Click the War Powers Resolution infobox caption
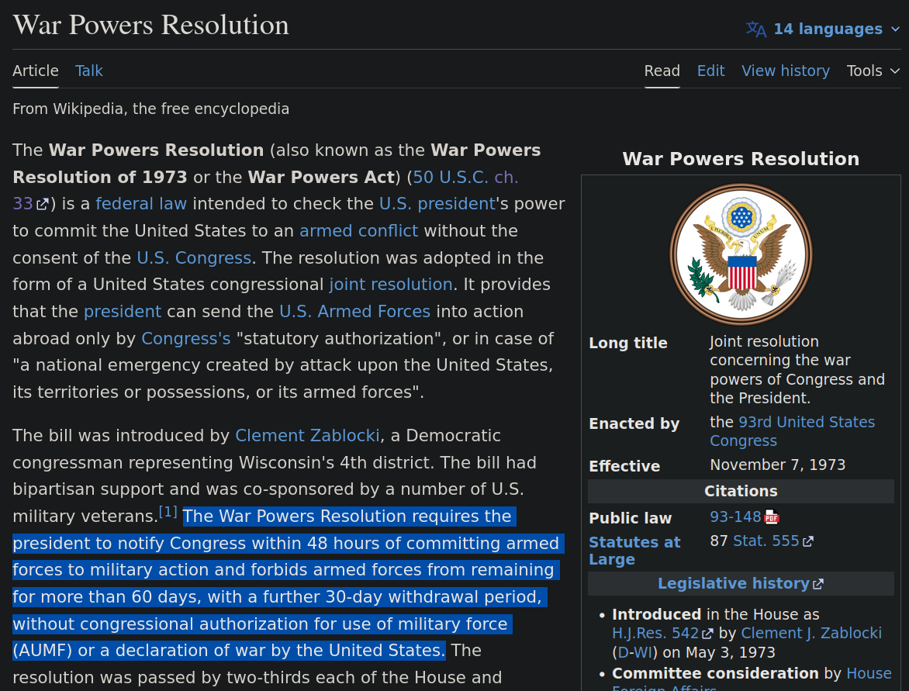The image size is (909, 691). point(741,159)
